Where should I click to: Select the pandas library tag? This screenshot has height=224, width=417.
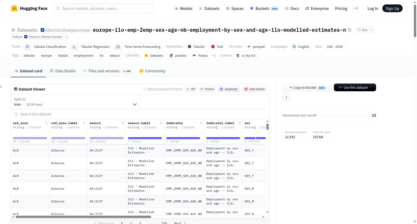[x=178, y=55]
